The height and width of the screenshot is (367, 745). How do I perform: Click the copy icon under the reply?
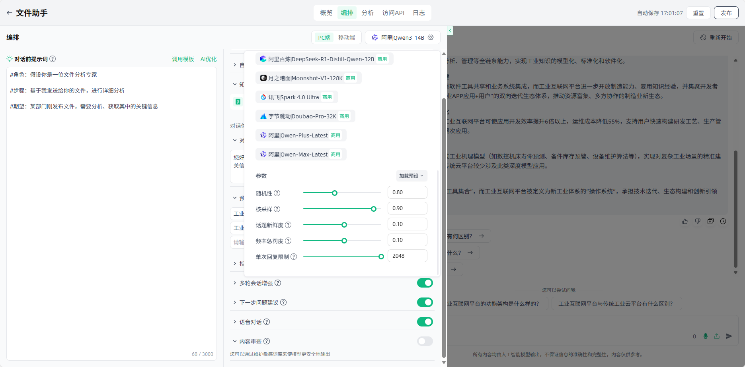click(710, 221)
